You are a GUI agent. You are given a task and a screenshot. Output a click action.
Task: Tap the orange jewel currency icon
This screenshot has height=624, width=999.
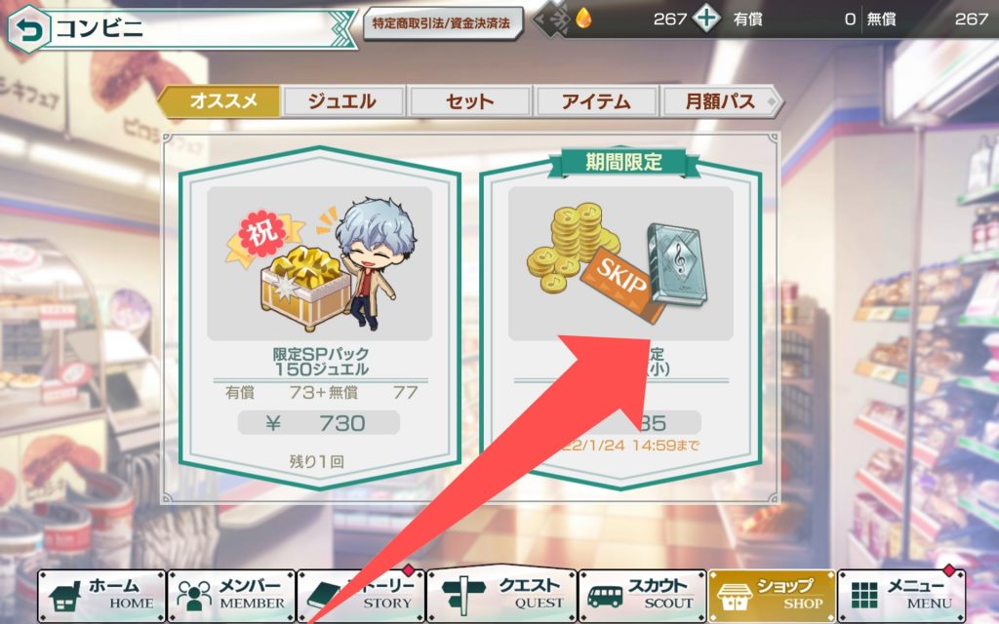[x=583, y=19]
